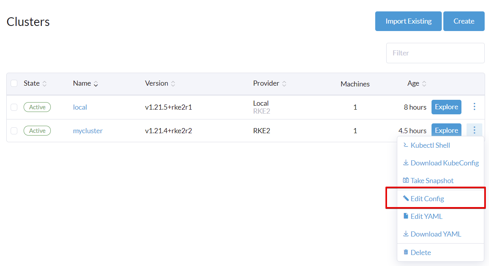Viewport: 489px width, 266px height.
Task: Click the Edit YAML file icon
Action: pos(406,216)
